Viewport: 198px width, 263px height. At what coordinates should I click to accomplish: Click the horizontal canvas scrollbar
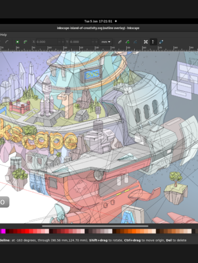pyautogui.click(x=95, y=226)
